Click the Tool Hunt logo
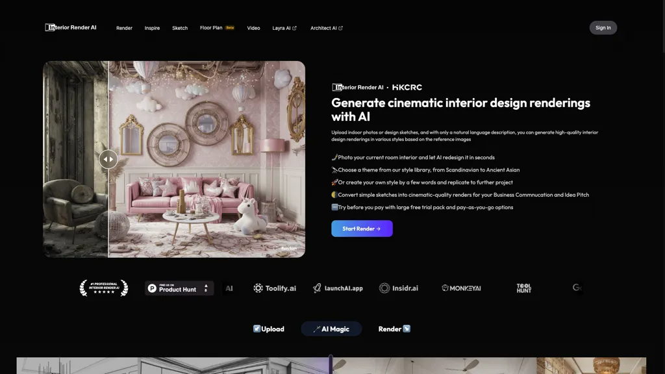This screenshot has height=374, width=665. pyautogui.click(x=524, y=288)
